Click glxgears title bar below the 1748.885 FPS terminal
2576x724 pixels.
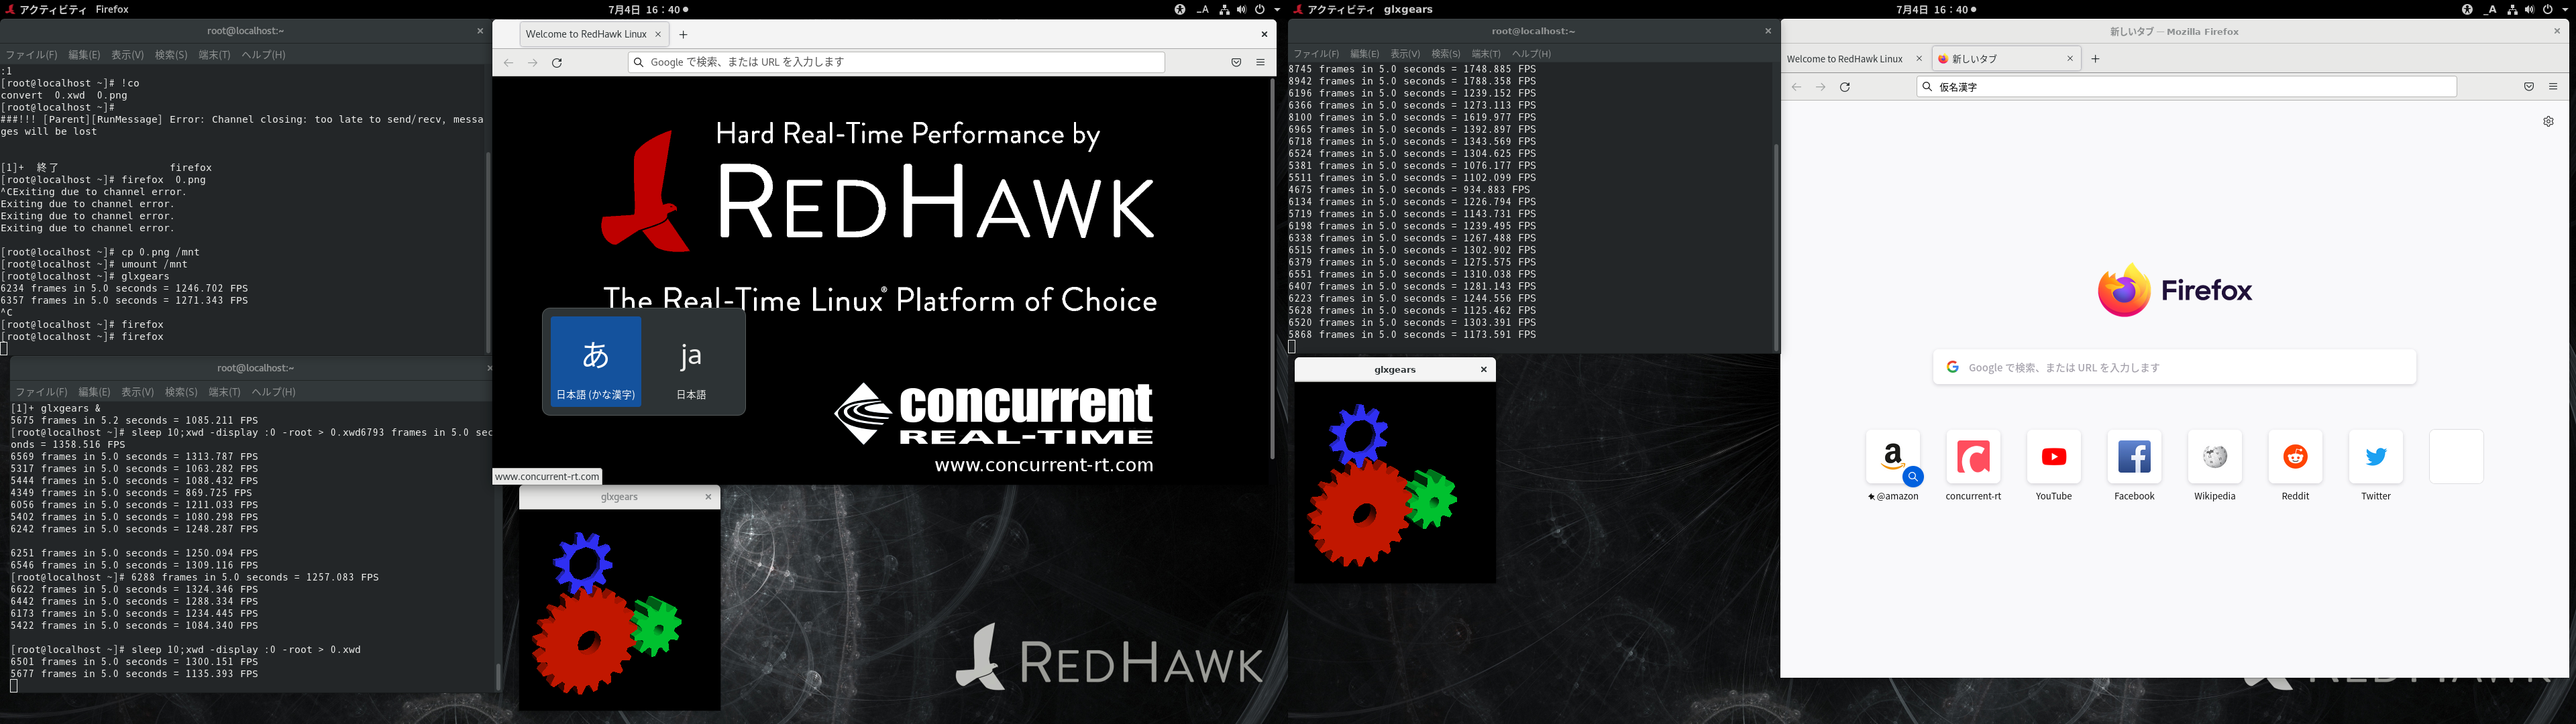1395,369
